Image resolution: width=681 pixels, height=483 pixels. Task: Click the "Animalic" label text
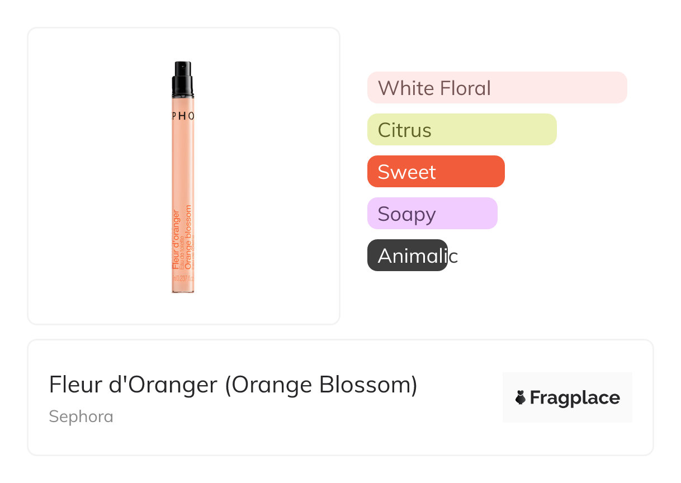418,256
